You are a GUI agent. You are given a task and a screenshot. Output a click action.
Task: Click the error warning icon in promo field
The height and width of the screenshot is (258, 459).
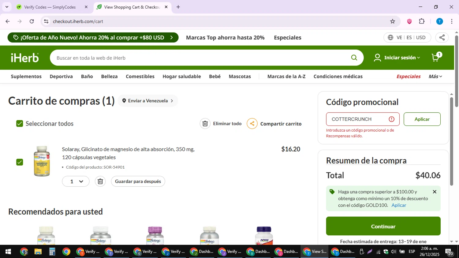point(391,119)
